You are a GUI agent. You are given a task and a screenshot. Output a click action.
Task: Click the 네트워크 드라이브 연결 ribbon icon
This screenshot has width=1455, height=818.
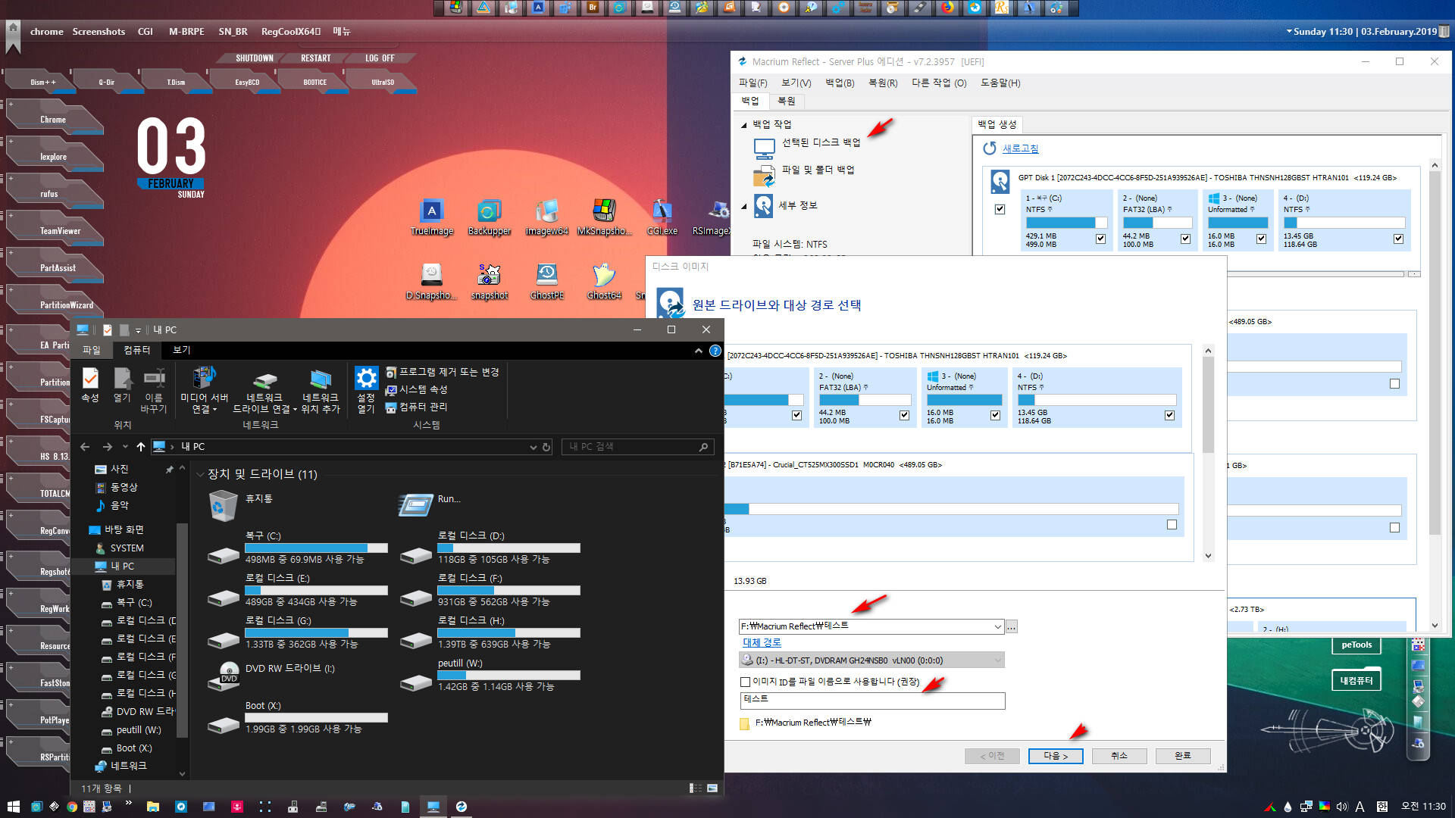click(264, 390)
